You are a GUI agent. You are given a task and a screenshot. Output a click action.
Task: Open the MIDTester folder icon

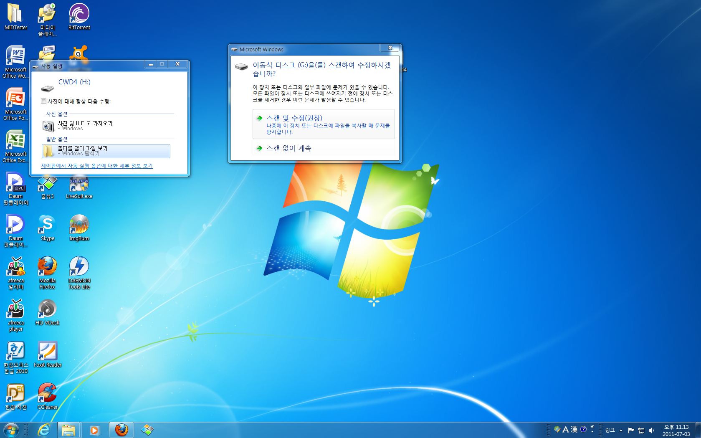(15, 17)
